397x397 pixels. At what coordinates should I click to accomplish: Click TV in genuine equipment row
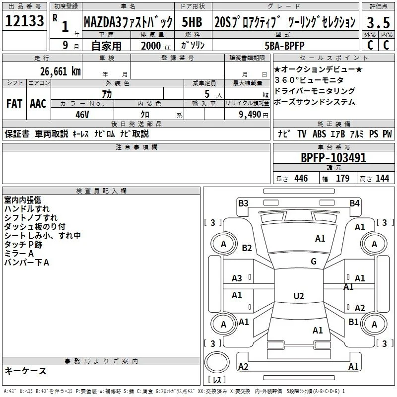(x=302, y=133)
